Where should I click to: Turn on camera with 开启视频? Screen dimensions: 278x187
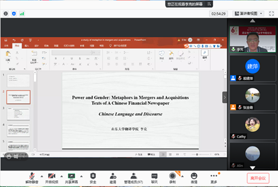pos(52,178)
